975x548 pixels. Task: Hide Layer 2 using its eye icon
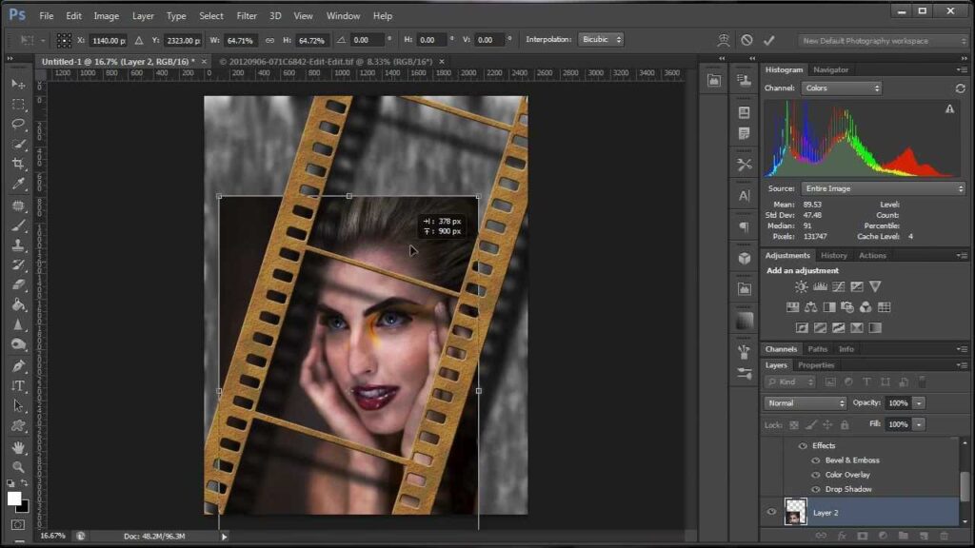[772, 513]
